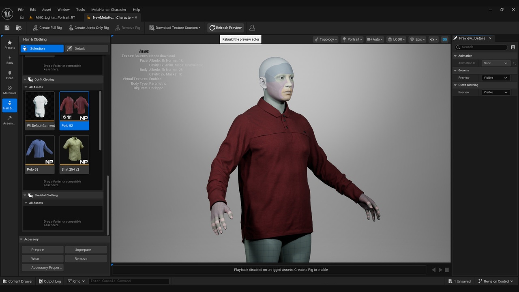Click the Unreal Engine logo icon
This screenshot has width=519, height=292.
7,13
